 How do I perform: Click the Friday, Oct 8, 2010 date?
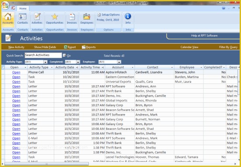pyautogui.click(x=108, y=20)
